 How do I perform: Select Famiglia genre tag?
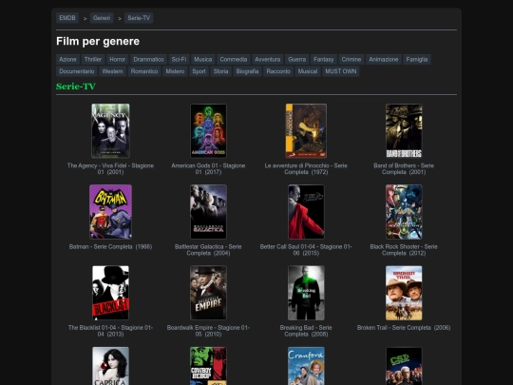coord(417,60)
